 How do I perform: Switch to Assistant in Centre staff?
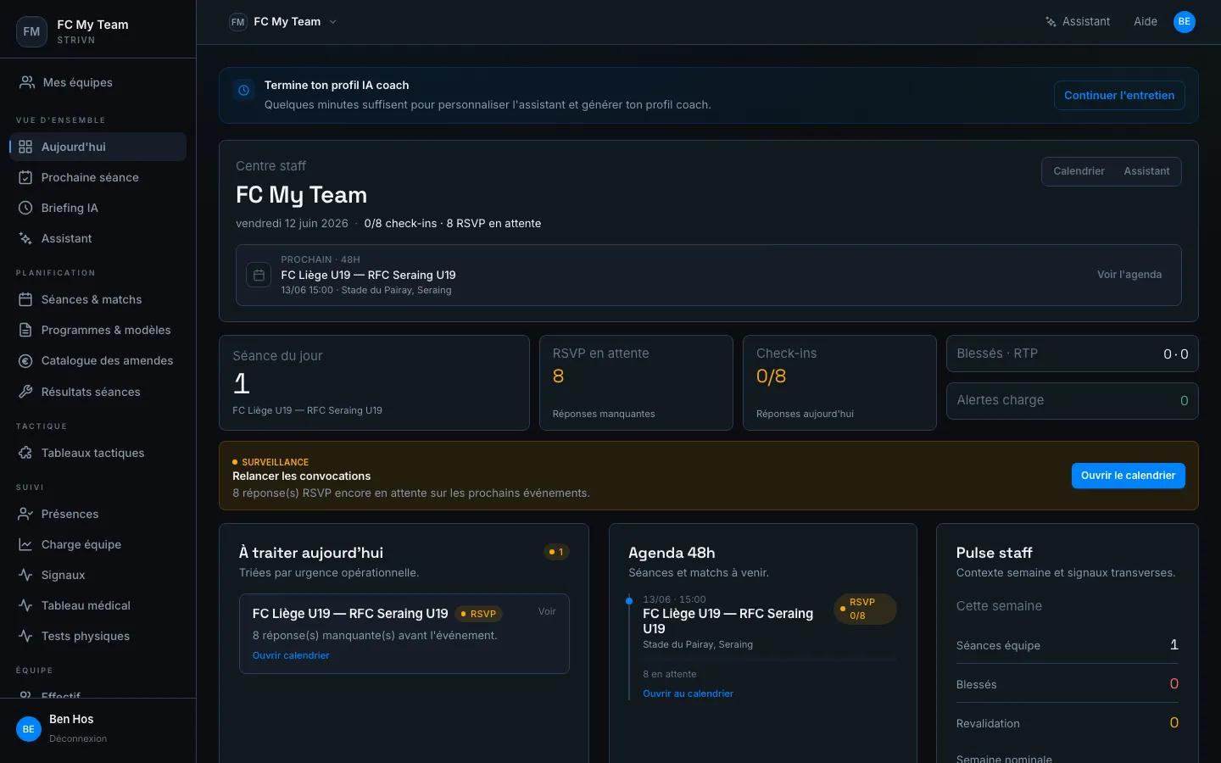pyautogui.click(x=1146, y=171)
